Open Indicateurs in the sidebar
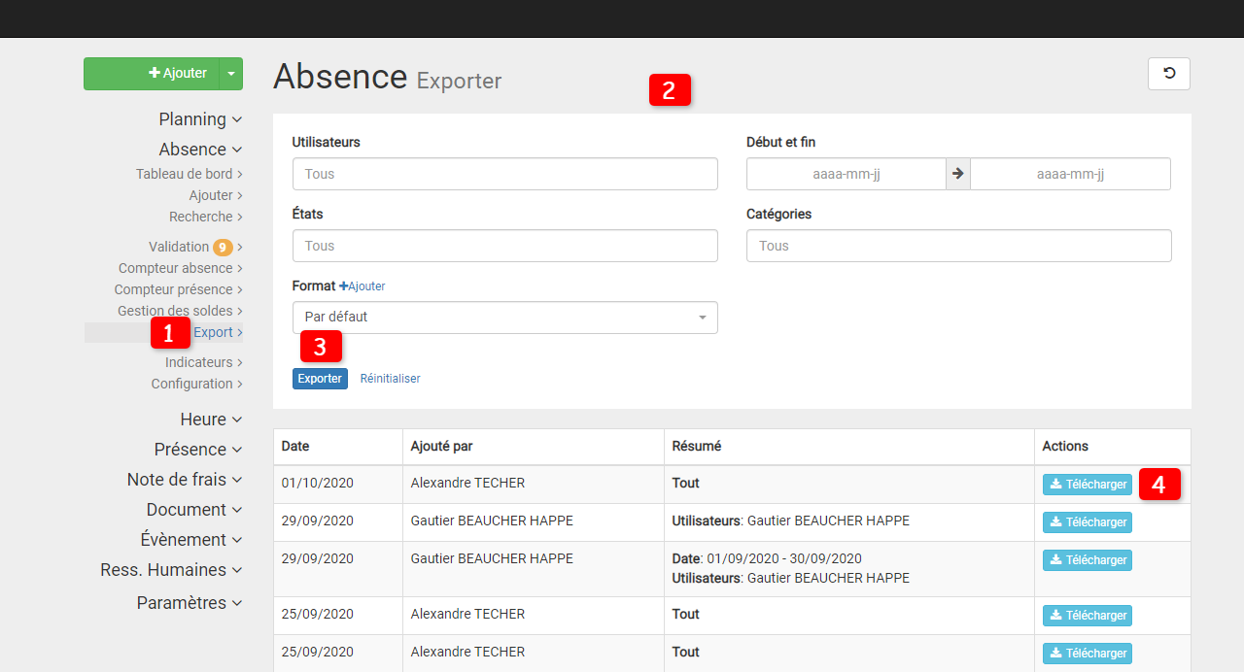 (x=203, y=362)
